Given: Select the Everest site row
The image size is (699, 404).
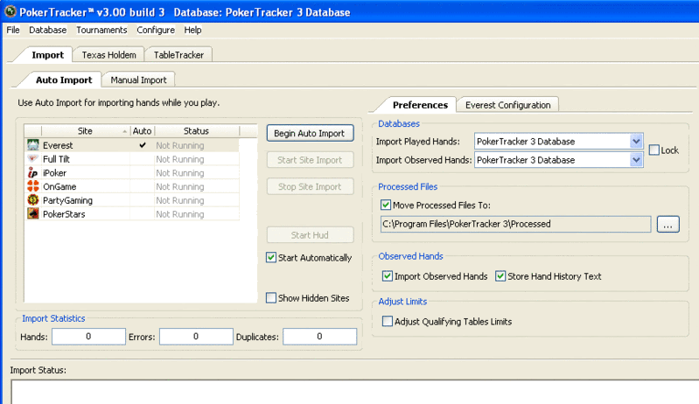Looking at the screenshot, I should pos(132,145).
